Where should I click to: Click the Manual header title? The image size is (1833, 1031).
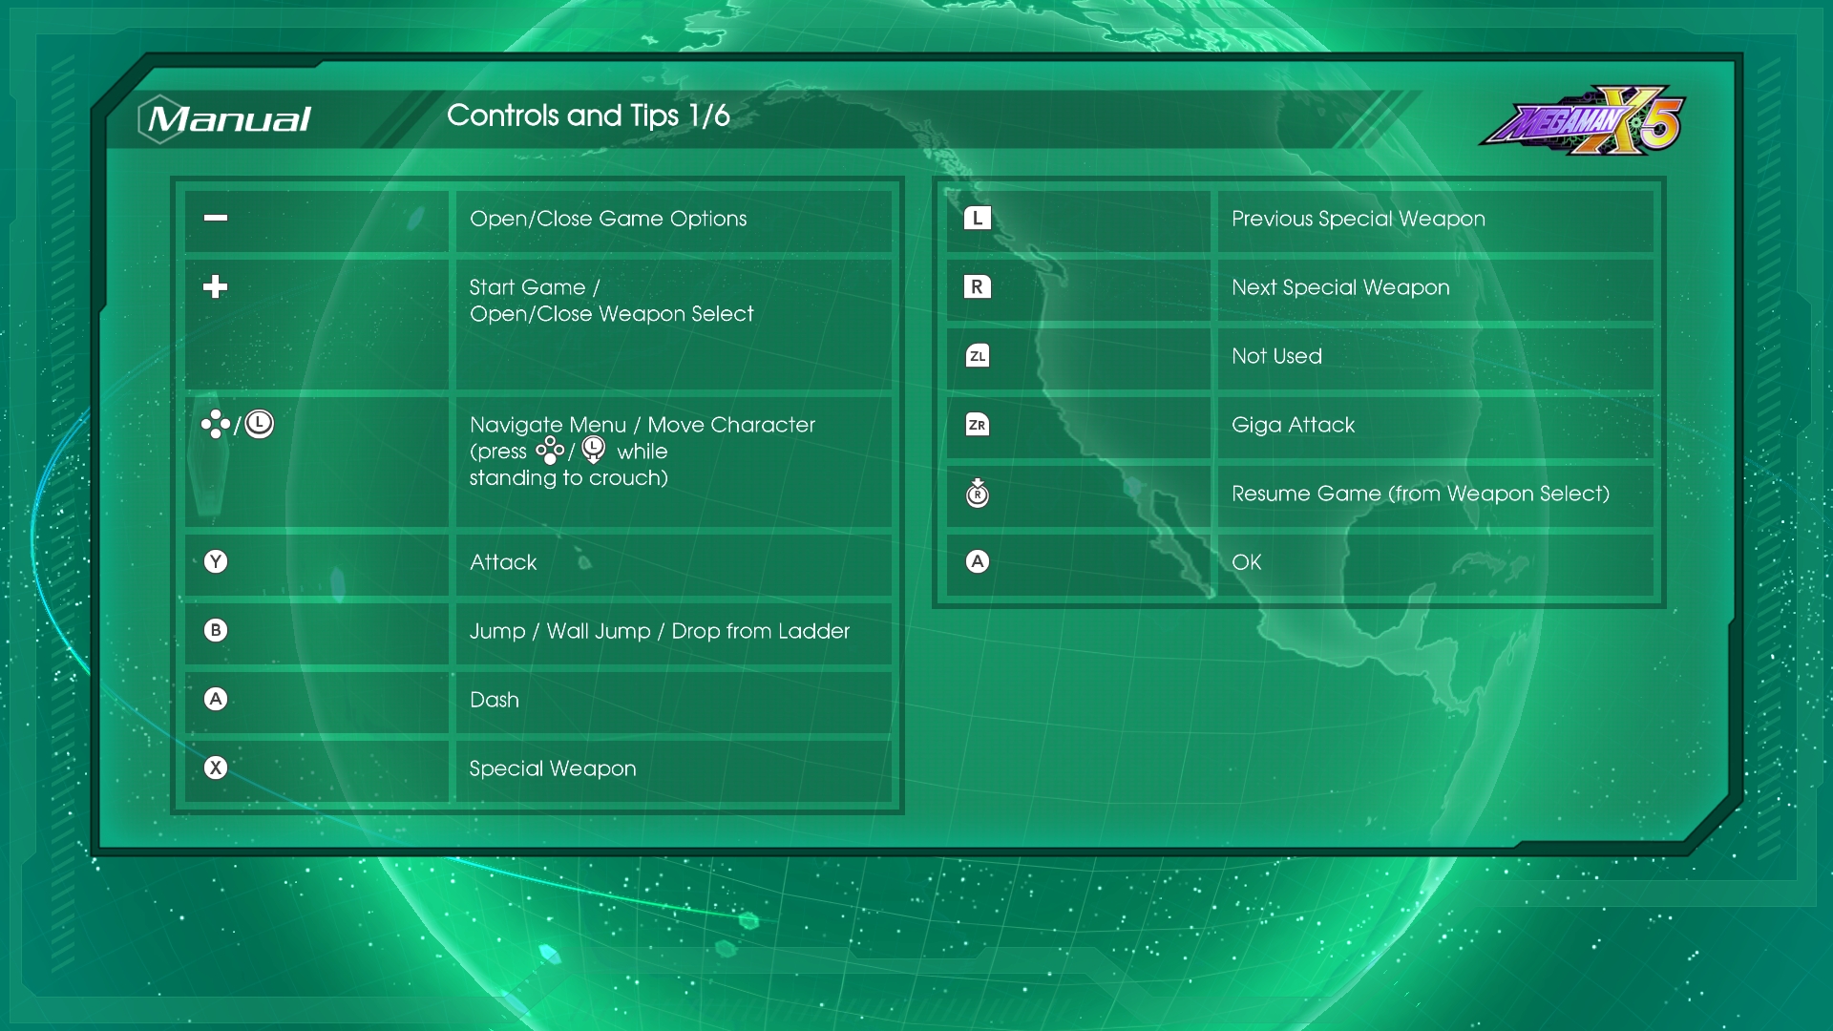227,118
